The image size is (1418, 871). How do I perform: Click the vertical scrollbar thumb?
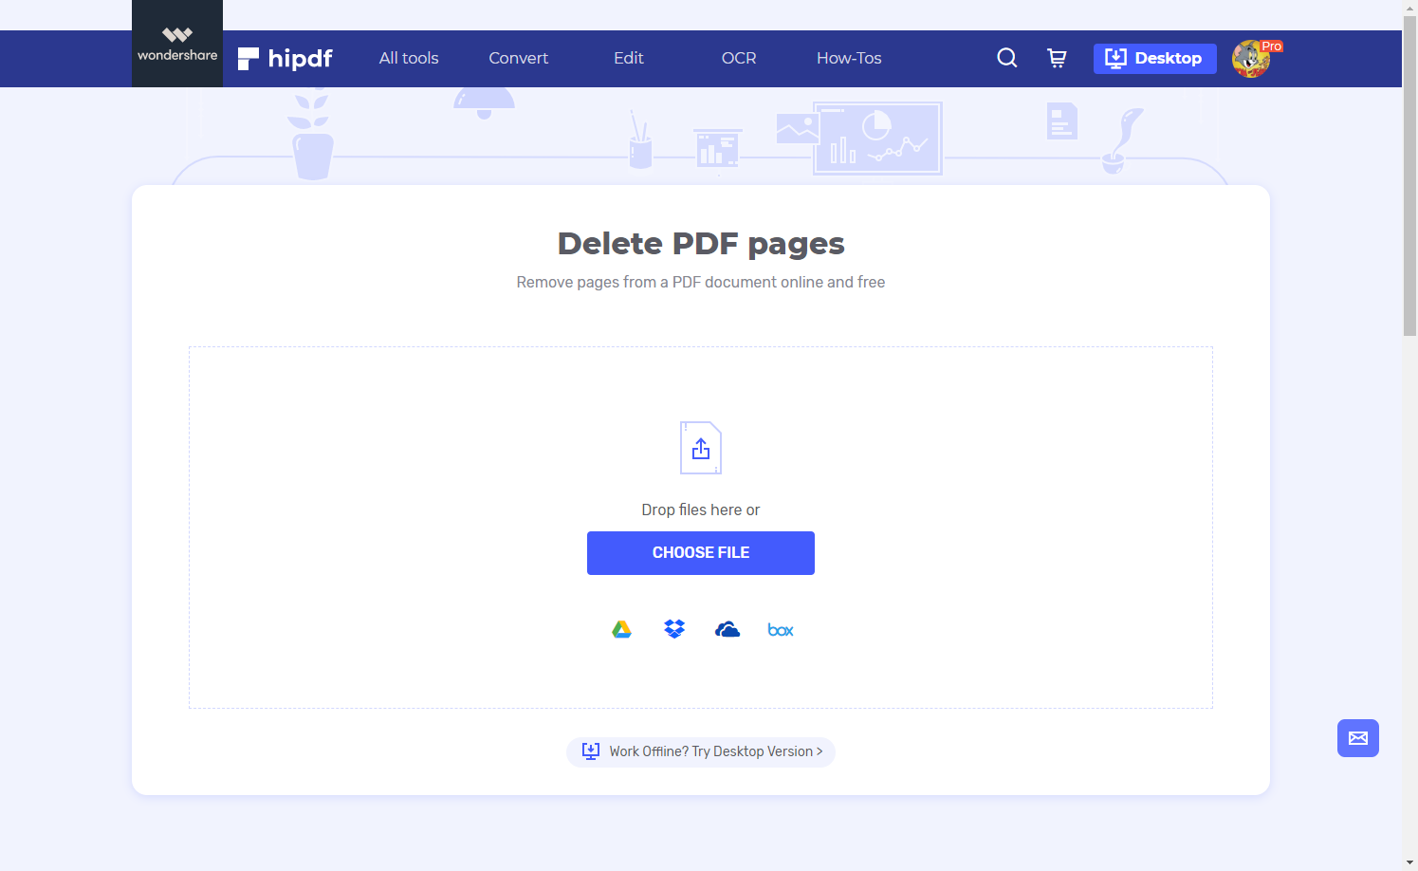pos(1410,176)
